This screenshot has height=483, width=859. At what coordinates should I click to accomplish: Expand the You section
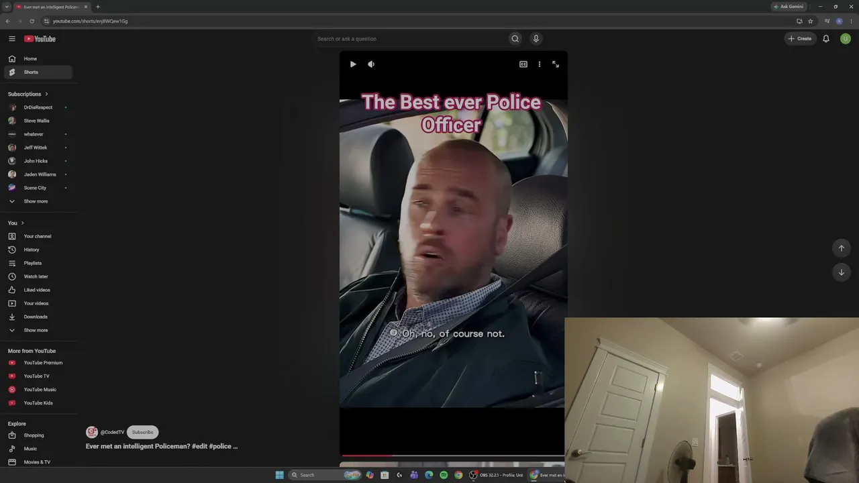(16, 223)
